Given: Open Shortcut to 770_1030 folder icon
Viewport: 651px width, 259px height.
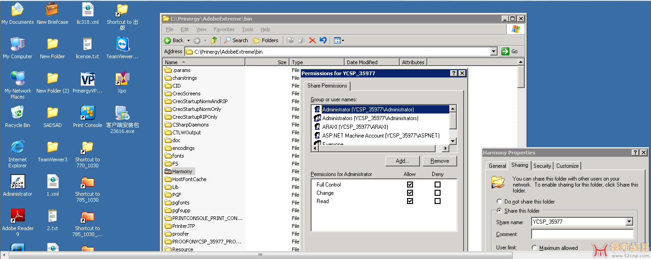Looking at the screenshot, I should (87, 154).
